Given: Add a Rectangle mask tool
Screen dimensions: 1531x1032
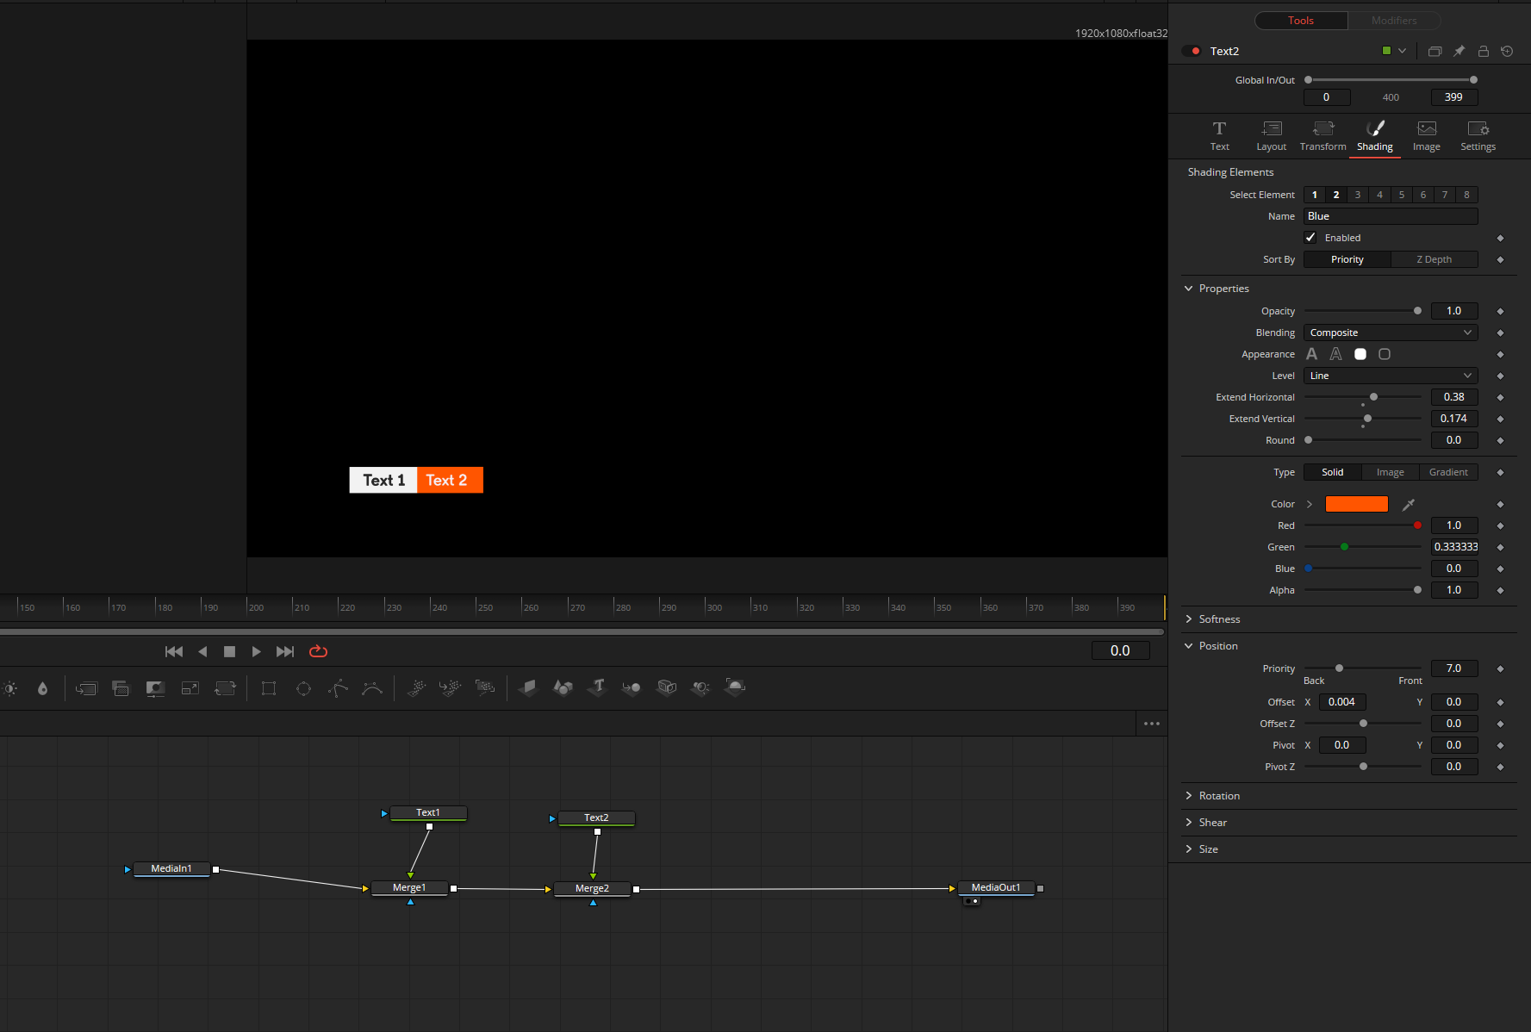Looking at the screenshot, I should 269,688.
